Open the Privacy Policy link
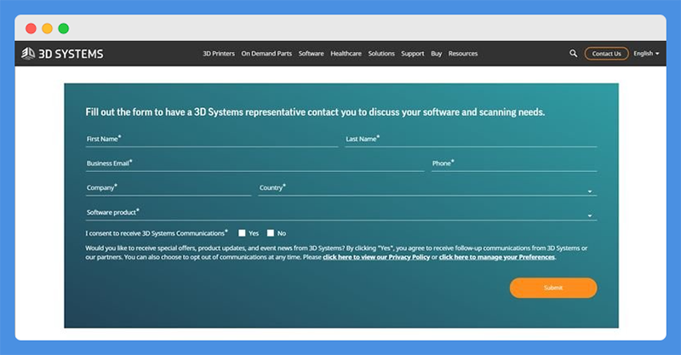681x355 pixels. coord(376,257)
